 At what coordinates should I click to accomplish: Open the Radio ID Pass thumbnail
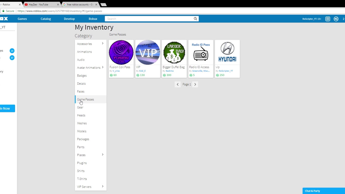coord(201,52)
